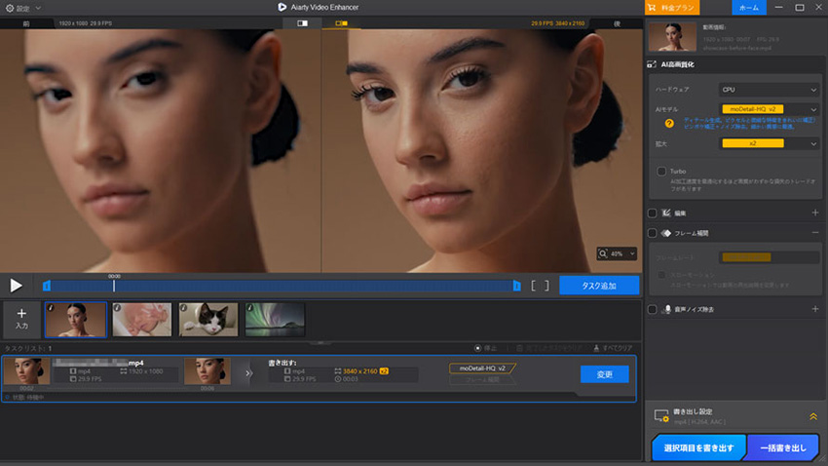Viewport: 828px width, 466px height.
Task: Click the yellow AI model help icon
Action: [x=670, y=124]
